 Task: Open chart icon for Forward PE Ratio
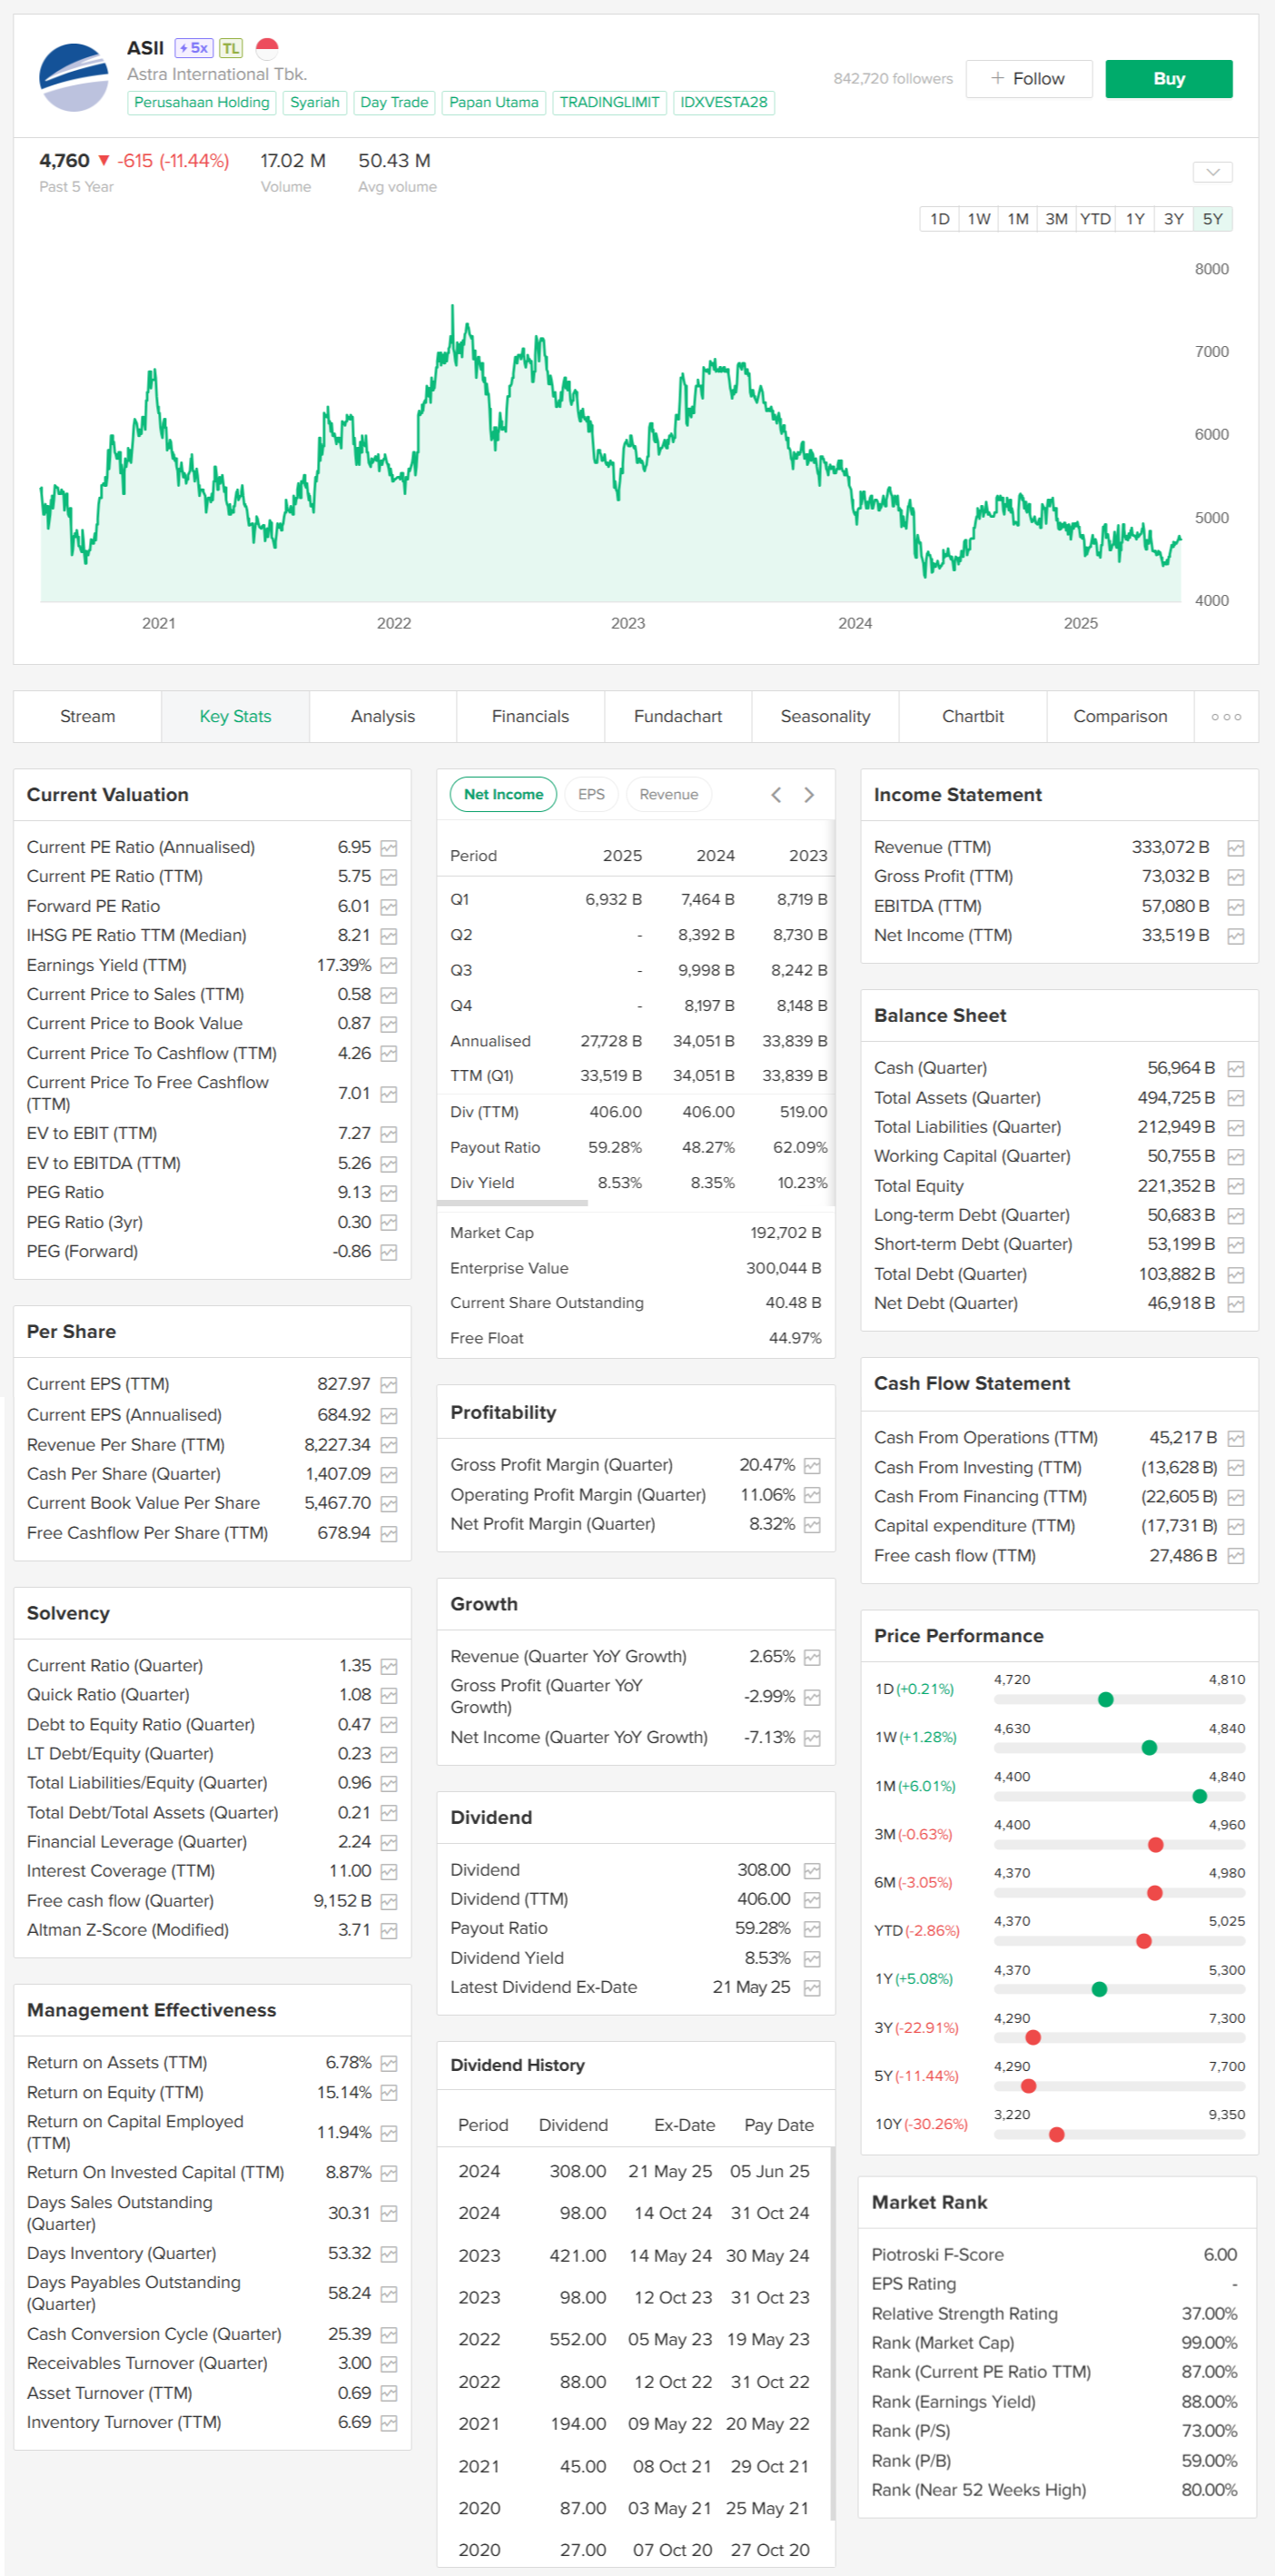click(x=389, y=907)
